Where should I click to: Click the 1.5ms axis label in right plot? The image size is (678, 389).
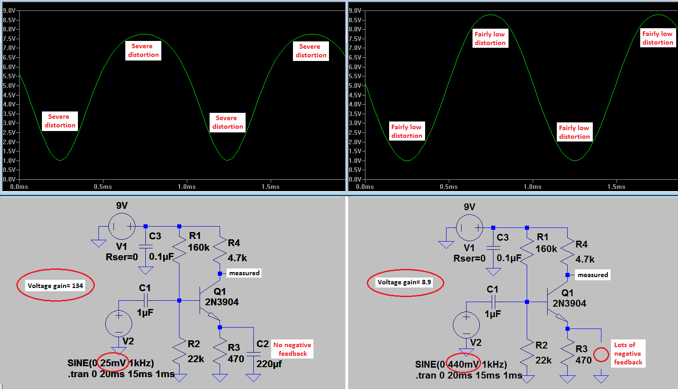[x=616, y=187]
